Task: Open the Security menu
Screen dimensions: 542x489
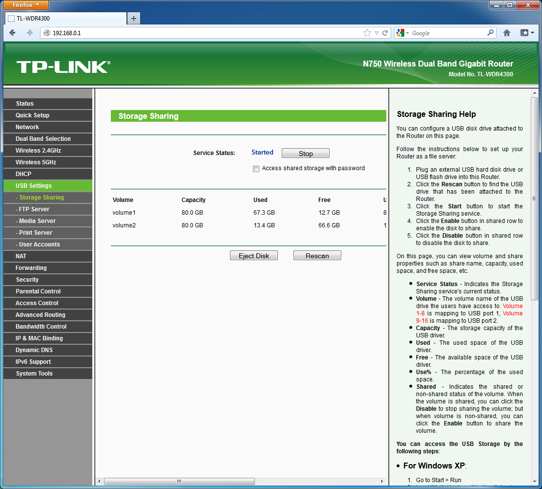Action: pos(48,280)
